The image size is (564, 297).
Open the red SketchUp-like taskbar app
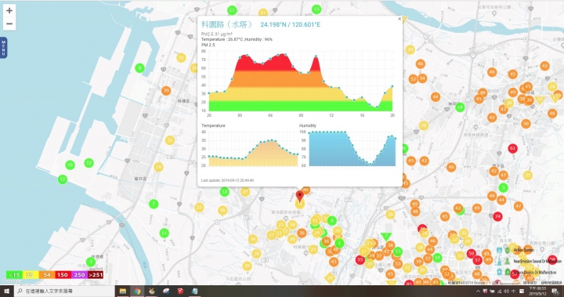pos(180,291)
